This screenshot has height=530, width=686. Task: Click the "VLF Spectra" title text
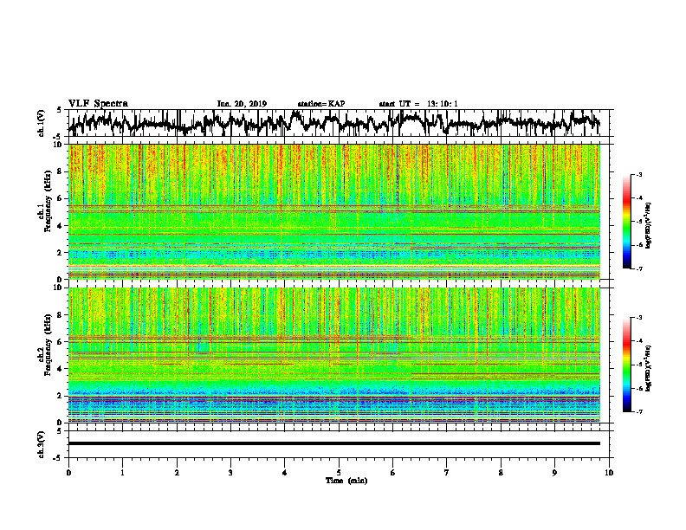point(98,103)
